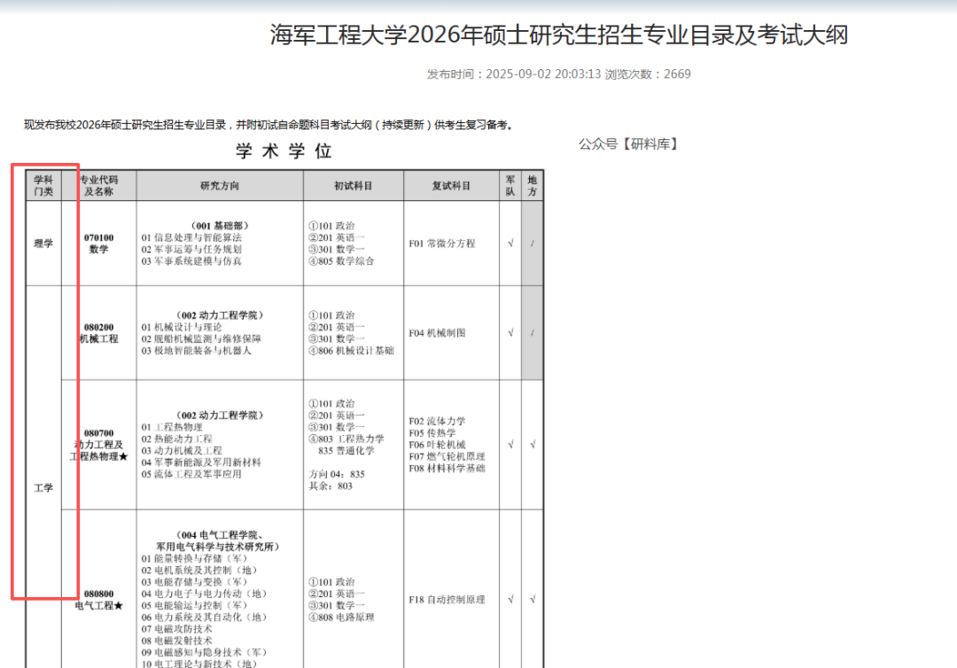Select the 军队 column header
The width and height of the screenshot is (957, 668).
tap(511, 185)
